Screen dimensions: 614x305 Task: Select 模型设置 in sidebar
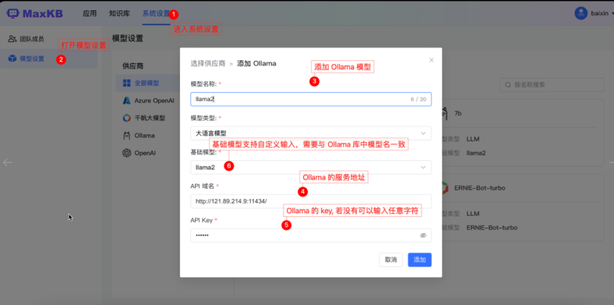[49, 59]
